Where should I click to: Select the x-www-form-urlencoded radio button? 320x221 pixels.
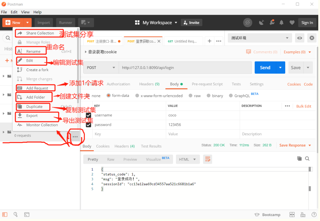137,96
